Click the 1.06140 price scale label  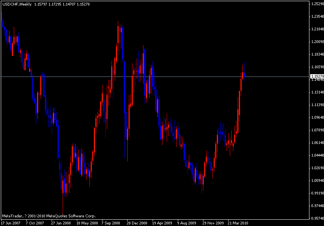[317, 143]
